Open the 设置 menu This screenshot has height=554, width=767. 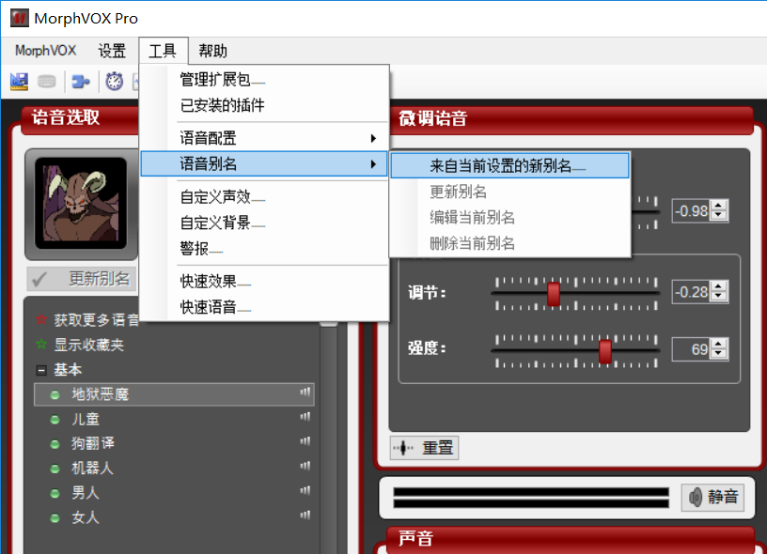[x=112, y=51]
